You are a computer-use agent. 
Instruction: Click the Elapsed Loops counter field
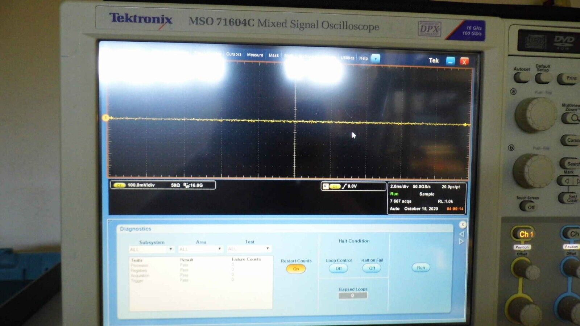pyautogui.click(x=352, y=295)
